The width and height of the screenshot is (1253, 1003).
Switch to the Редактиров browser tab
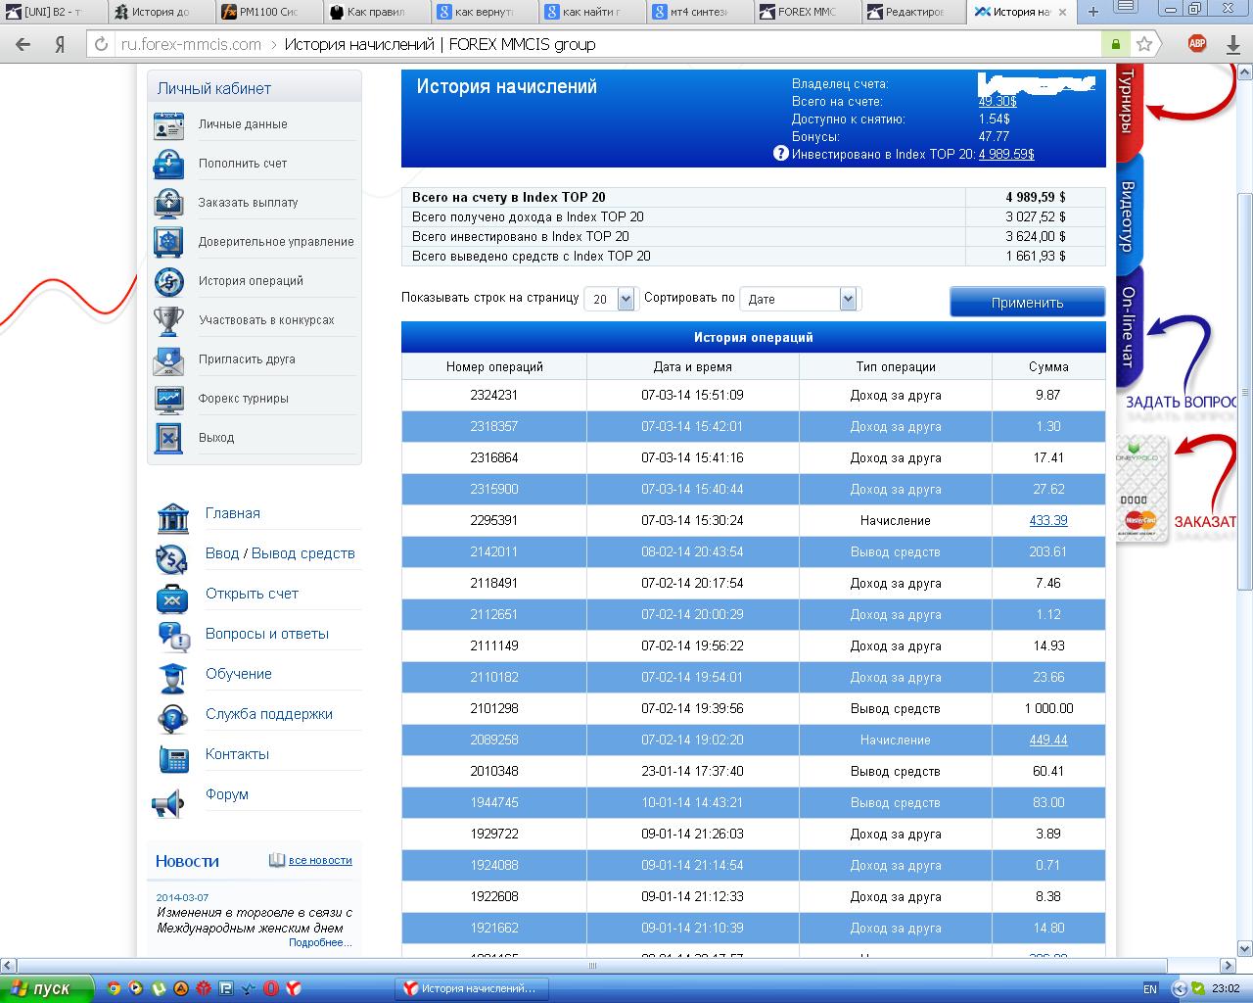[x=913, y=12]
